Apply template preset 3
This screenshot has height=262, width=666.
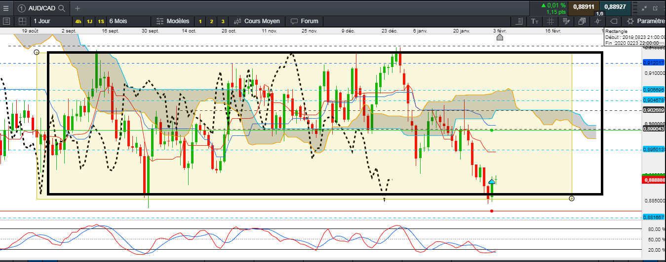pos(223,21)
